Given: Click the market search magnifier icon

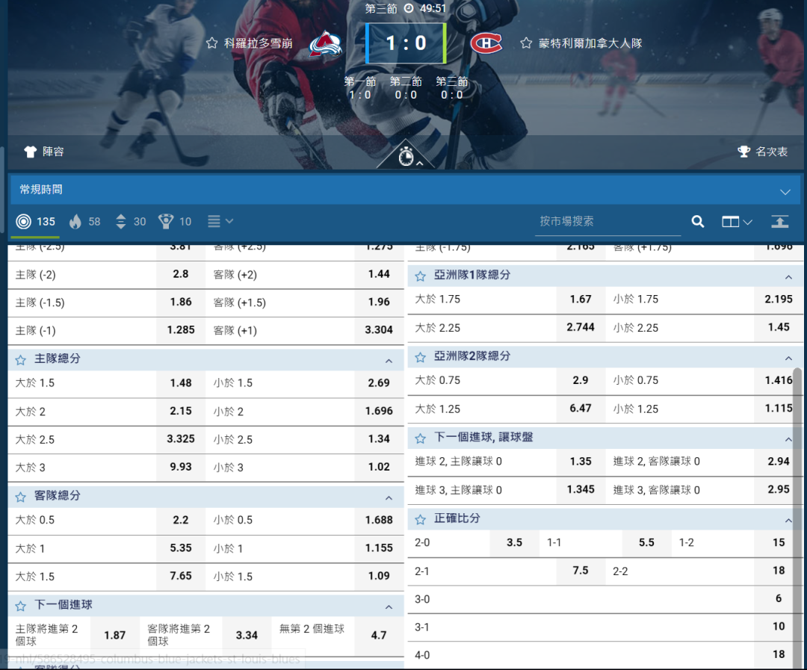Looking at the screenshot, I should coord(697,222).
